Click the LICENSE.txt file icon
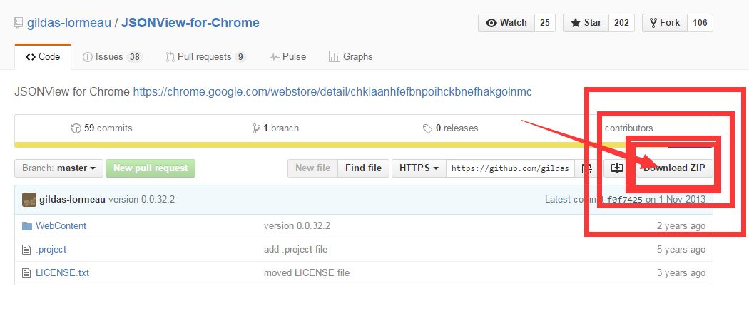Screen dimensions: 749x316 26,273
